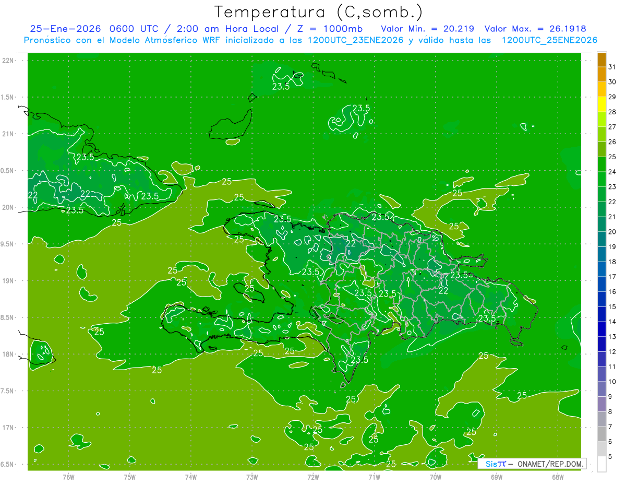Click the color scale value '20'

point(612,232)
